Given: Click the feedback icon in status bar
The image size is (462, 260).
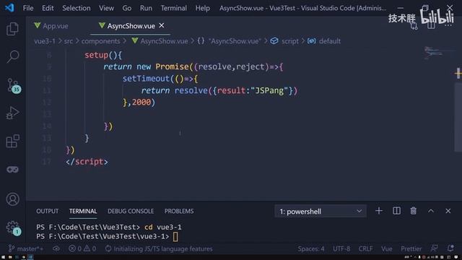Looking at the screenshot, I should point(434,248).
